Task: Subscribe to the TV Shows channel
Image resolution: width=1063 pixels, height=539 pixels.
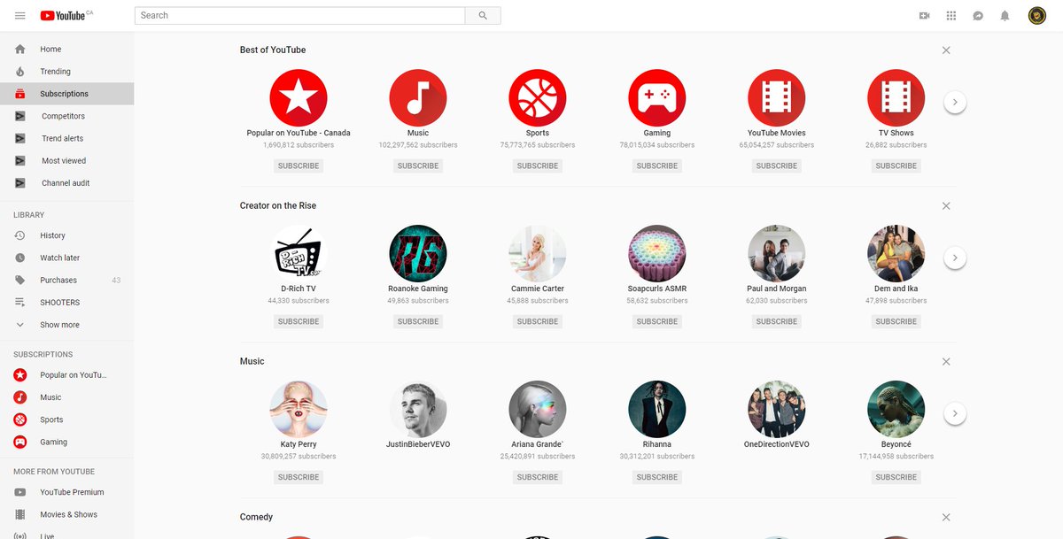Action: (x=896, y=166)
